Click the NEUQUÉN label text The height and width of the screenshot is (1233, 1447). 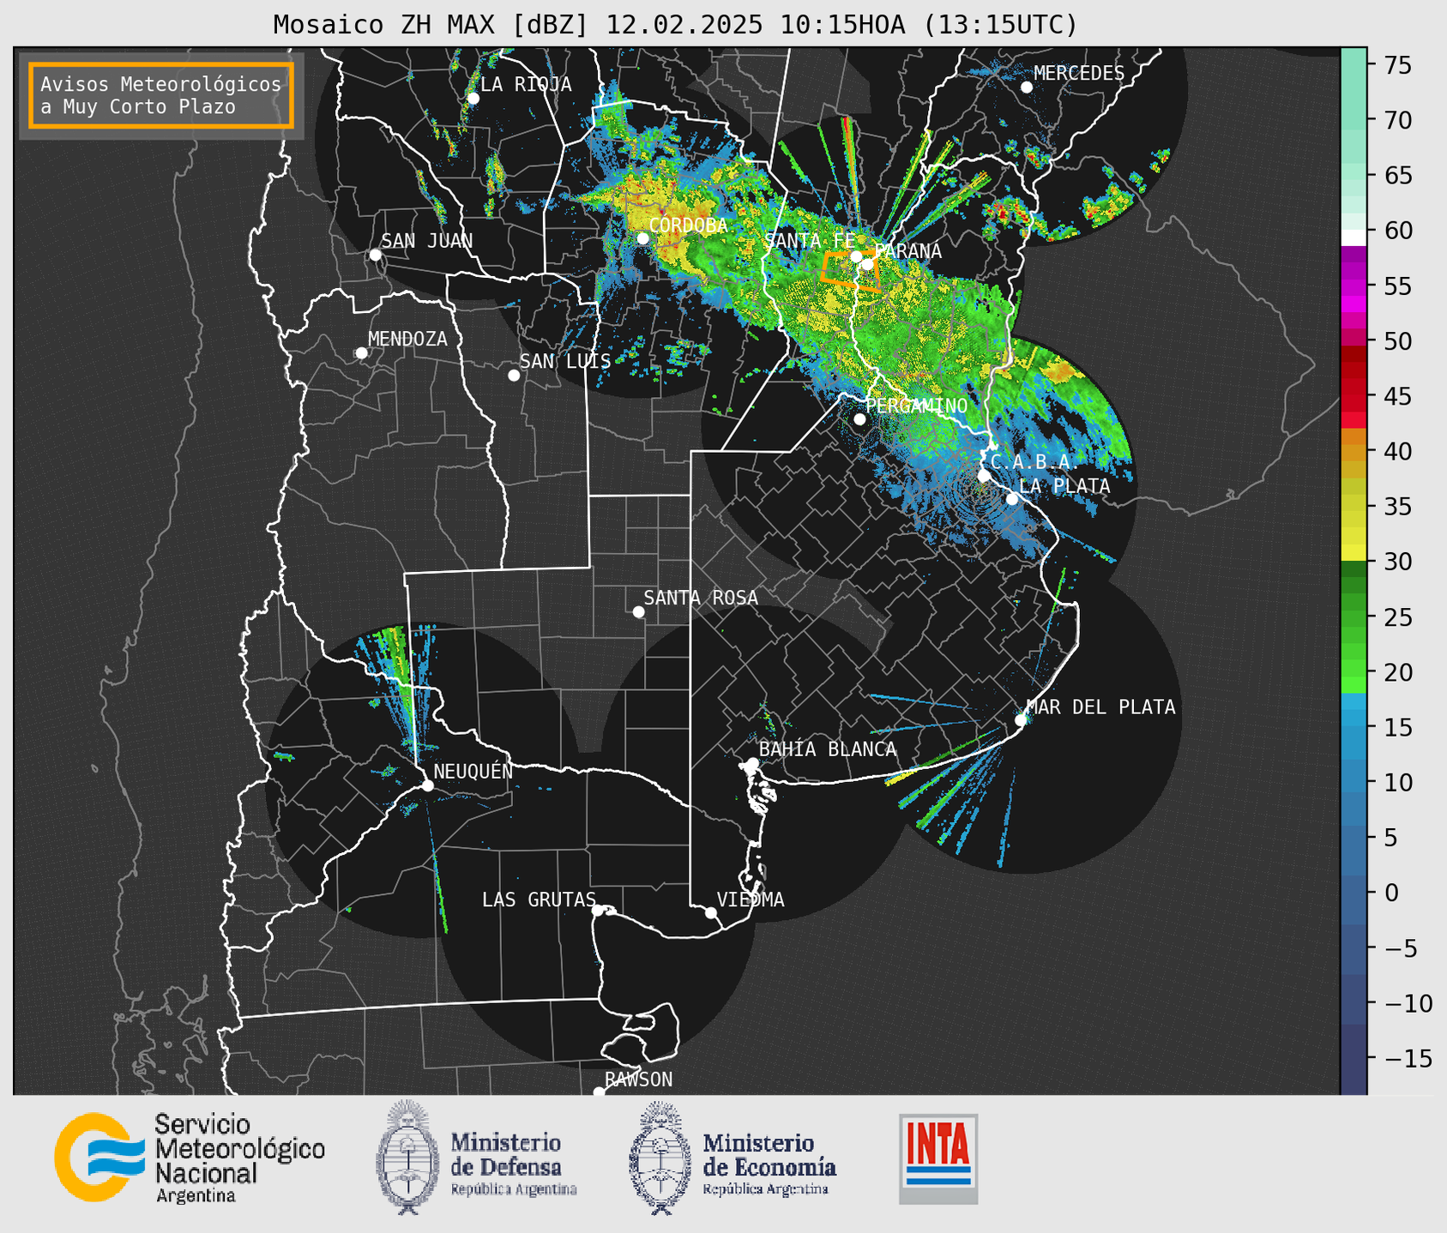[473, 771]
